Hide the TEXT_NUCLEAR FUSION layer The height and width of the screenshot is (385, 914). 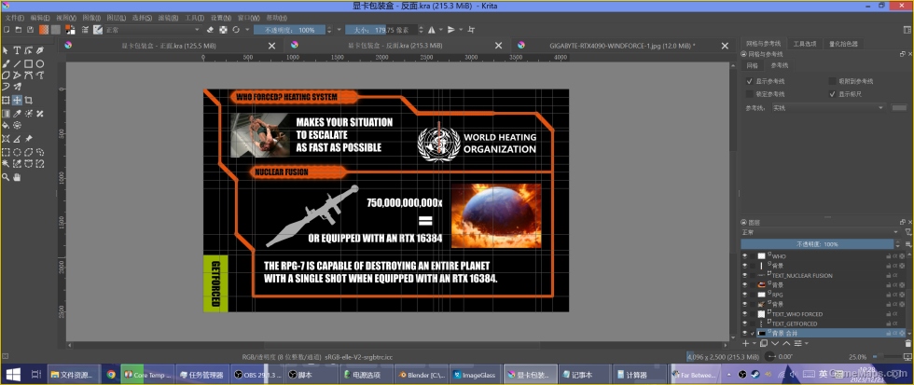[x=744, y=276]
